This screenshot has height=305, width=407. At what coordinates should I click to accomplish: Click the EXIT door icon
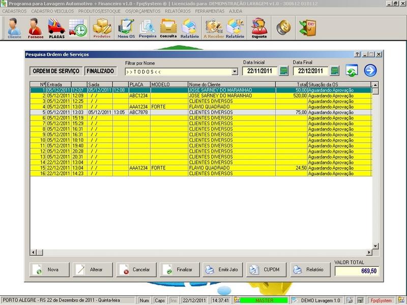(x=308, y=27)
